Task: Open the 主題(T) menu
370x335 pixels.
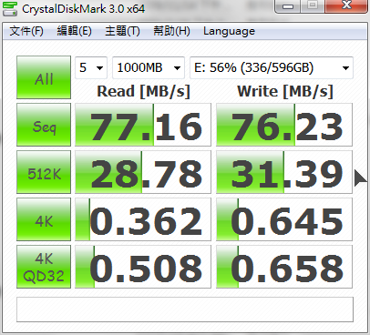Action: coord(122,31)
